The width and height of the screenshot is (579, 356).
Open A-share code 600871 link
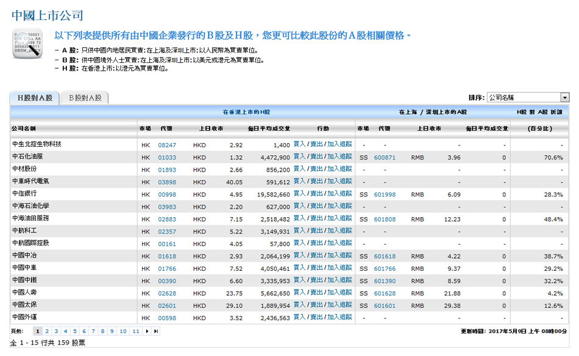coord(385,158)
